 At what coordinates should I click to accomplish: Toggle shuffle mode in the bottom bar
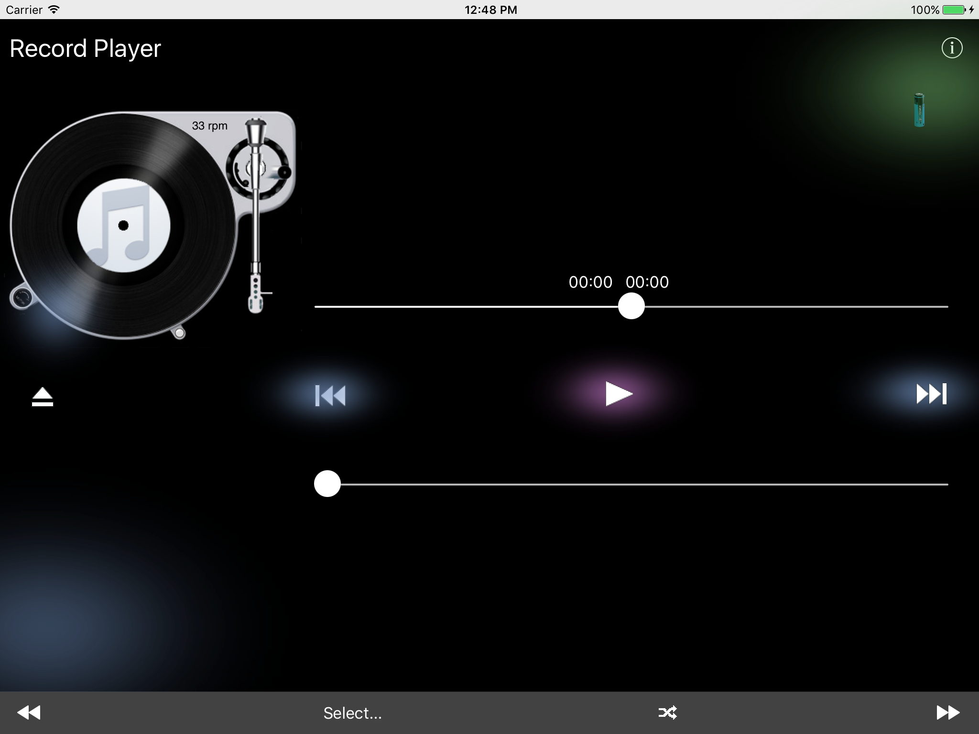pos(667,712)
